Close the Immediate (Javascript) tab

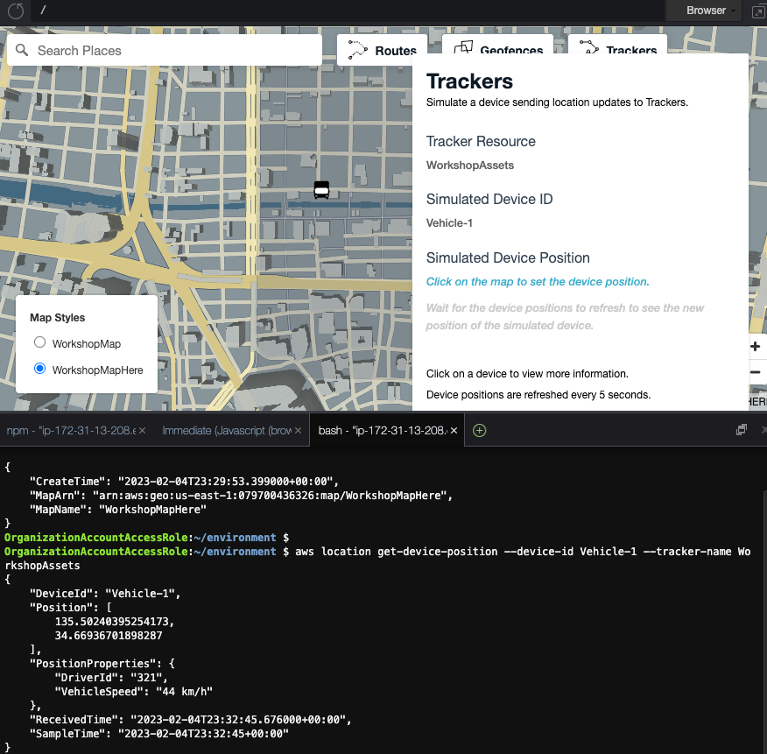click(x=298, y=431)
